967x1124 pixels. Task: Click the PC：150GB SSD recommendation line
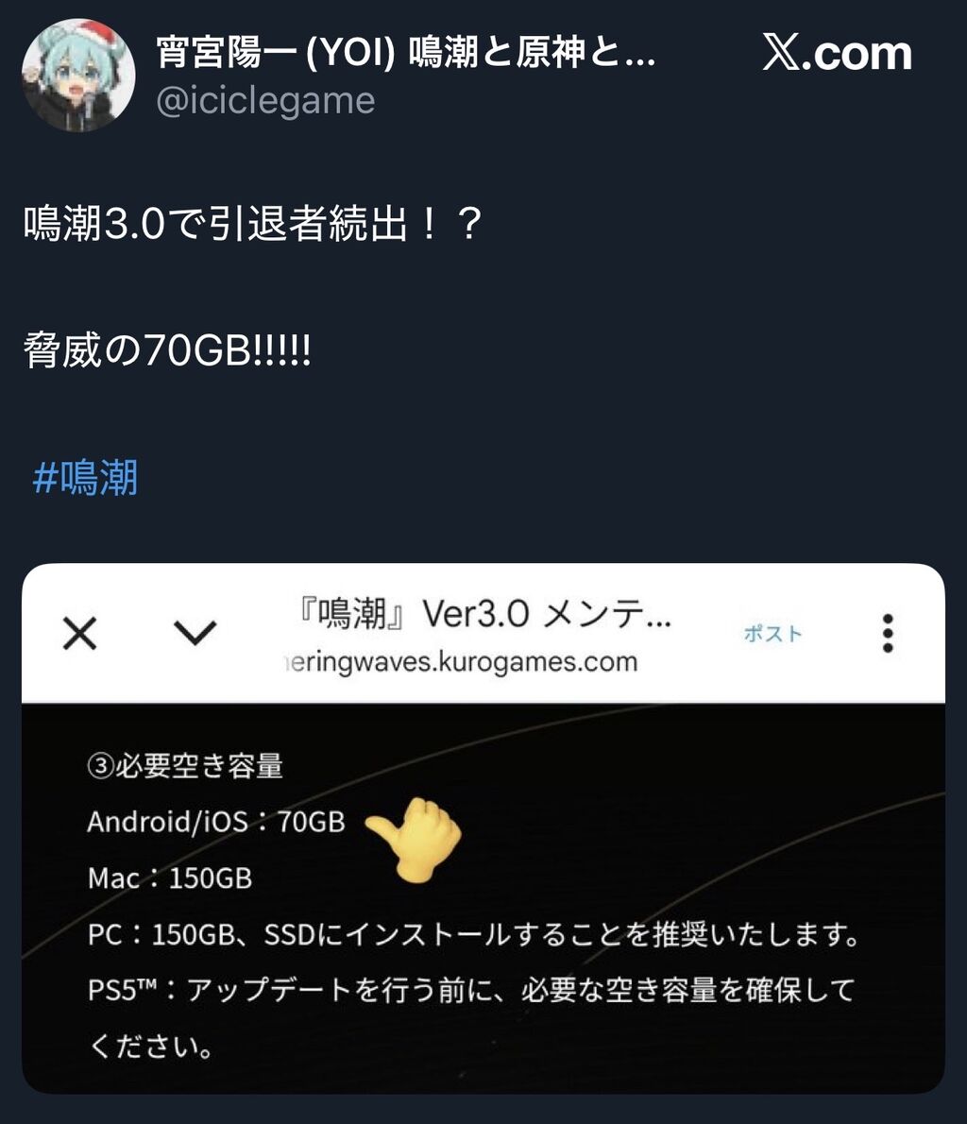(x=473, y=934)
